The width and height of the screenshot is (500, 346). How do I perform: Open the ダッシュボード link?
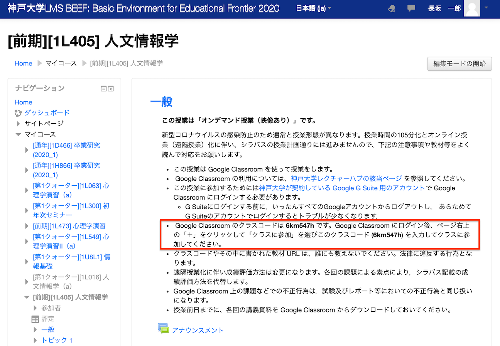tap(47, 113)
